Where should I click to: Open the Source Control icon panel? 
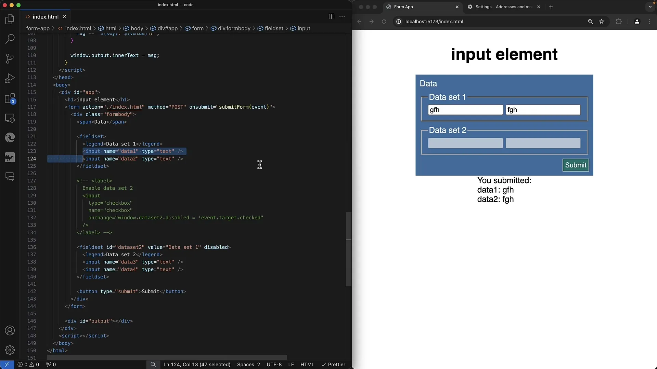[10, 58]
